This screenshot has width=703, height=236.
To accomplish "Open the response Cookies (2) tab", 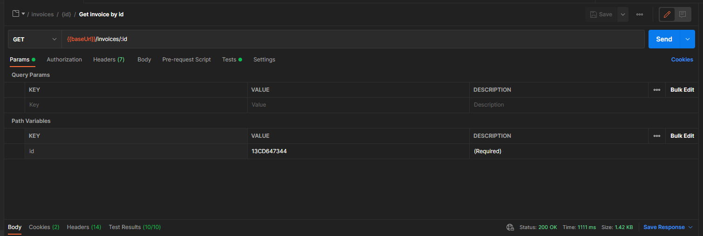I will click(x=44, y=227).
